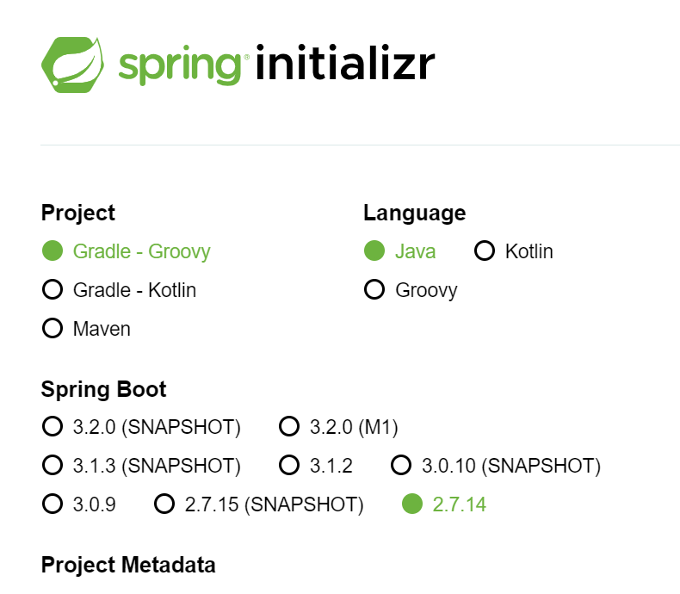This screenshot has width=680, height=594.
Task: Choose Spring Boot version 3.0.9
Action: pos(53,504)
